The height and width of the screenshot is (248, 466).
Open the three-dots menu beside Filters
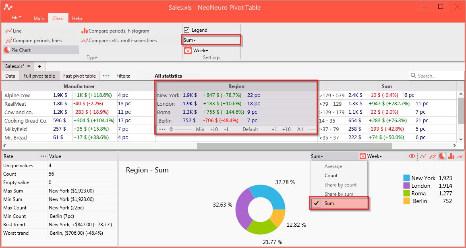(x=106, y=76)
